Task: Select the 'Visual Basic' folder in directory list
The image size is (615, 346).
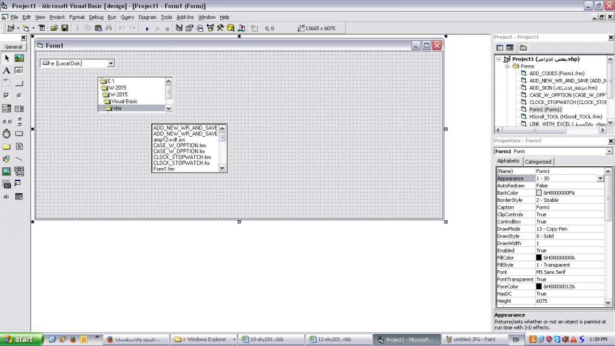Action: pyautogui.click(x=124, y=102)
